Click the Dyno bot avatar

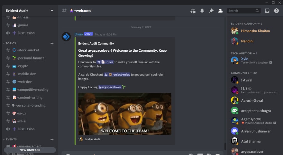point(66,37)
